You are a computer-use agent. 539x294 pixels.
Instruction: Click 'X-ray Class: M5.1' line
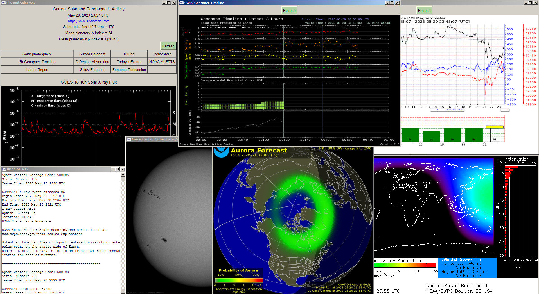point(19,209)
